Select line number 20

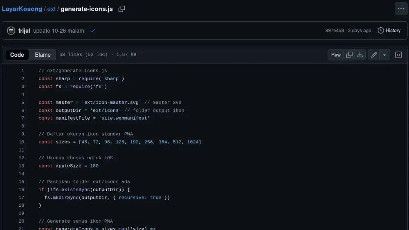click(x=21, y=221)
